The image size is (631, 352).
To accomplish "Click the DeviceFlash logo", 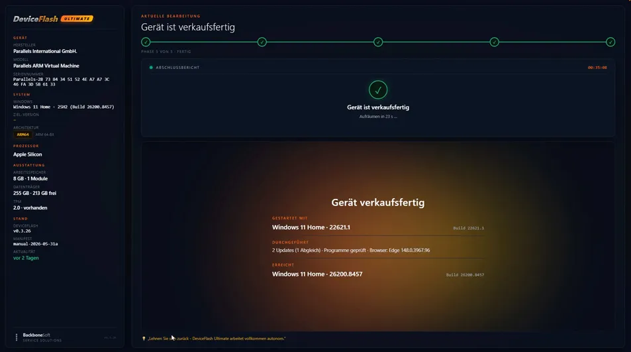I will pyautogui.click(x=35, y=19).
